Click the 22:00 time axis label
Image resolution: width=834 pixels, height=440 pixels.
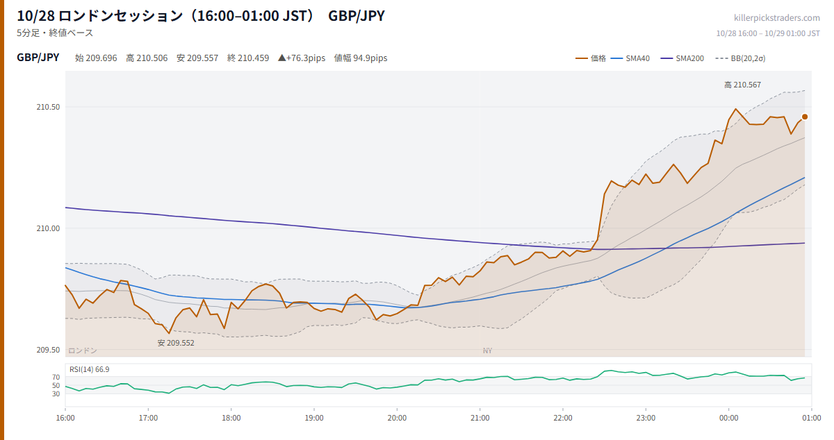(x=563, y=418)
